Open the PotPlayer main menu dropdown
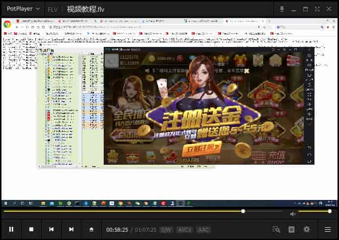 coord(23,9)
